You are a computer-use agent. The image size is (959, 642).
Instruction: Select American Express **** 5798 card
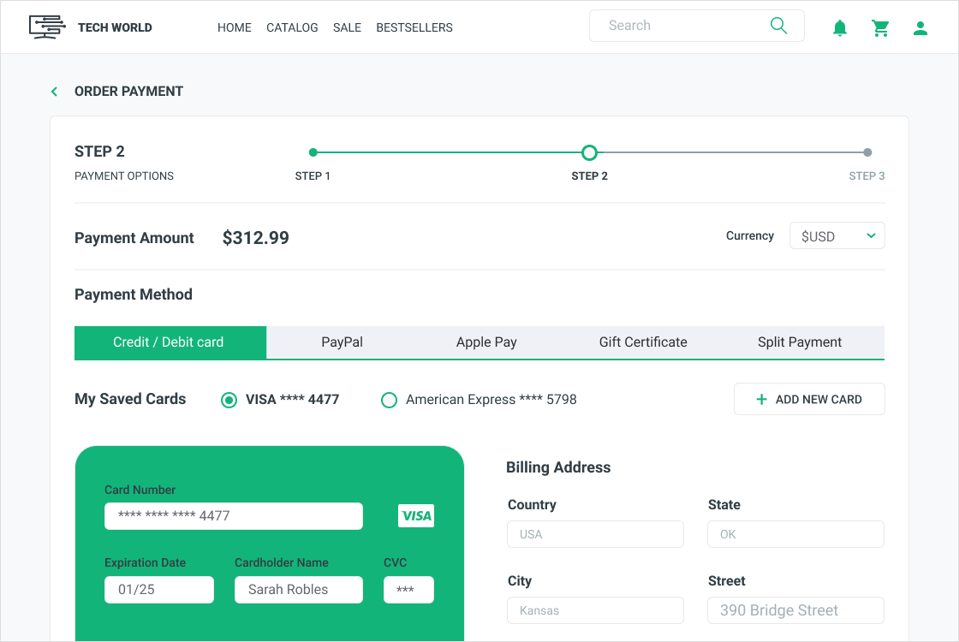click(389, 400)
